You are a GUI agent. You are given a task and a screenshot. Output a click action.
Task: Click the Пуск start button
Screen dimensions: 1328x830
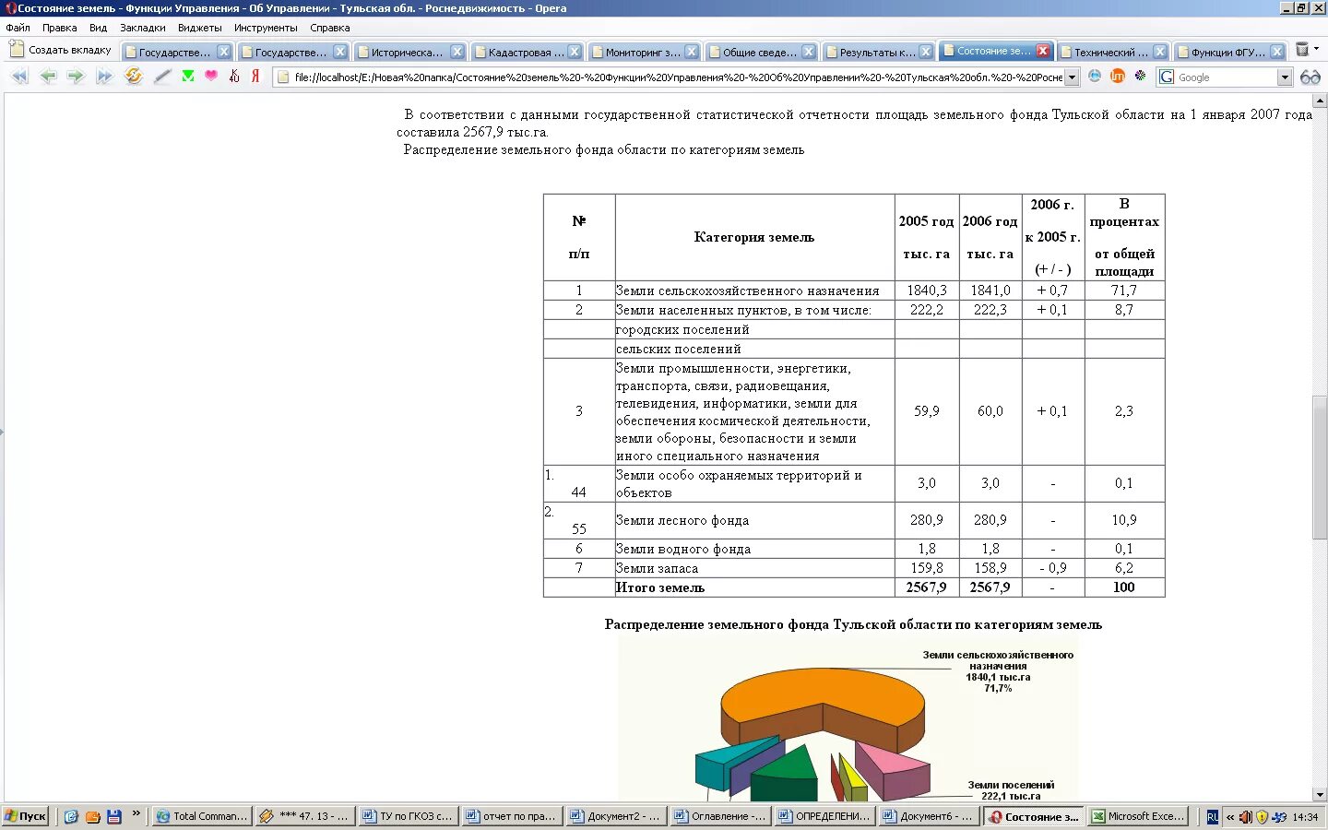25,816
